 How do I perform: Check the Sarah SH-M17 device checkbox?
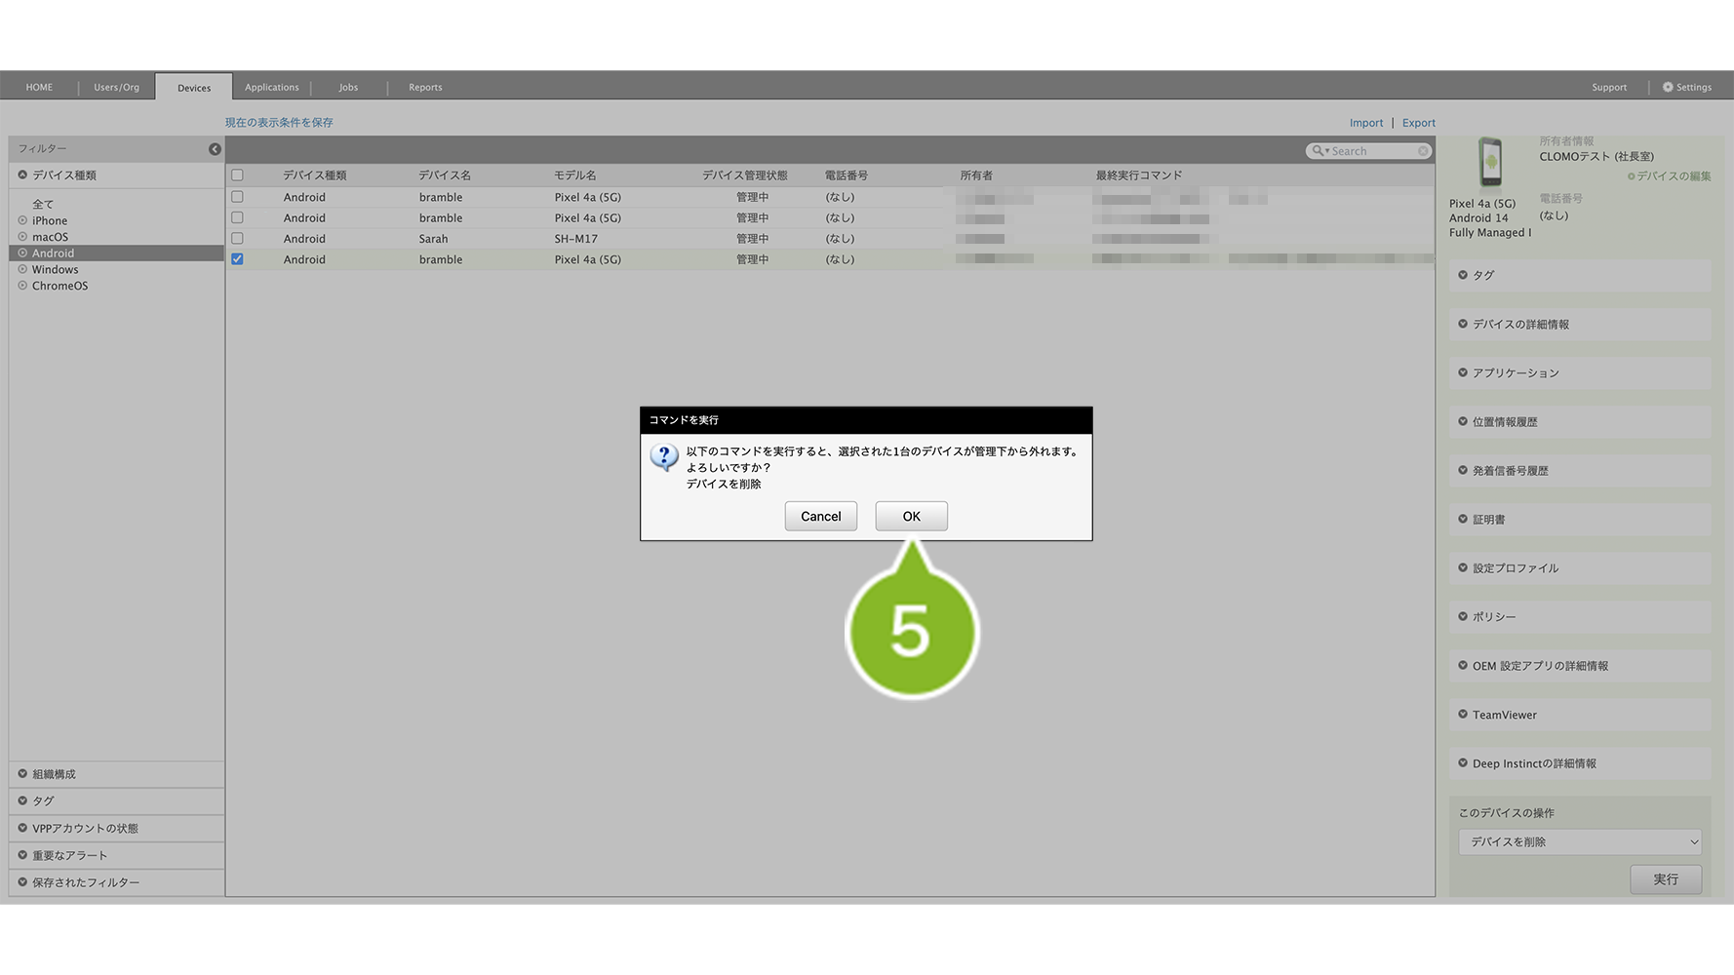click(237, 239)
